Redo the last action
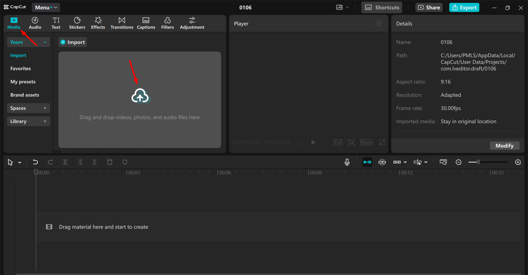528x275 pixels. click(x=50, y=162)
